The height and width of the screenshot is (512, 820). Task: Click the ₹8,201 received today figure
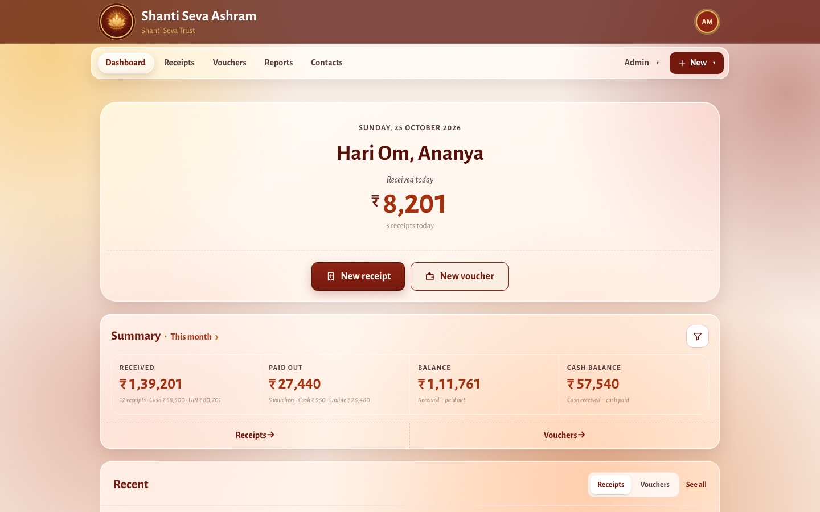[409, 204]
